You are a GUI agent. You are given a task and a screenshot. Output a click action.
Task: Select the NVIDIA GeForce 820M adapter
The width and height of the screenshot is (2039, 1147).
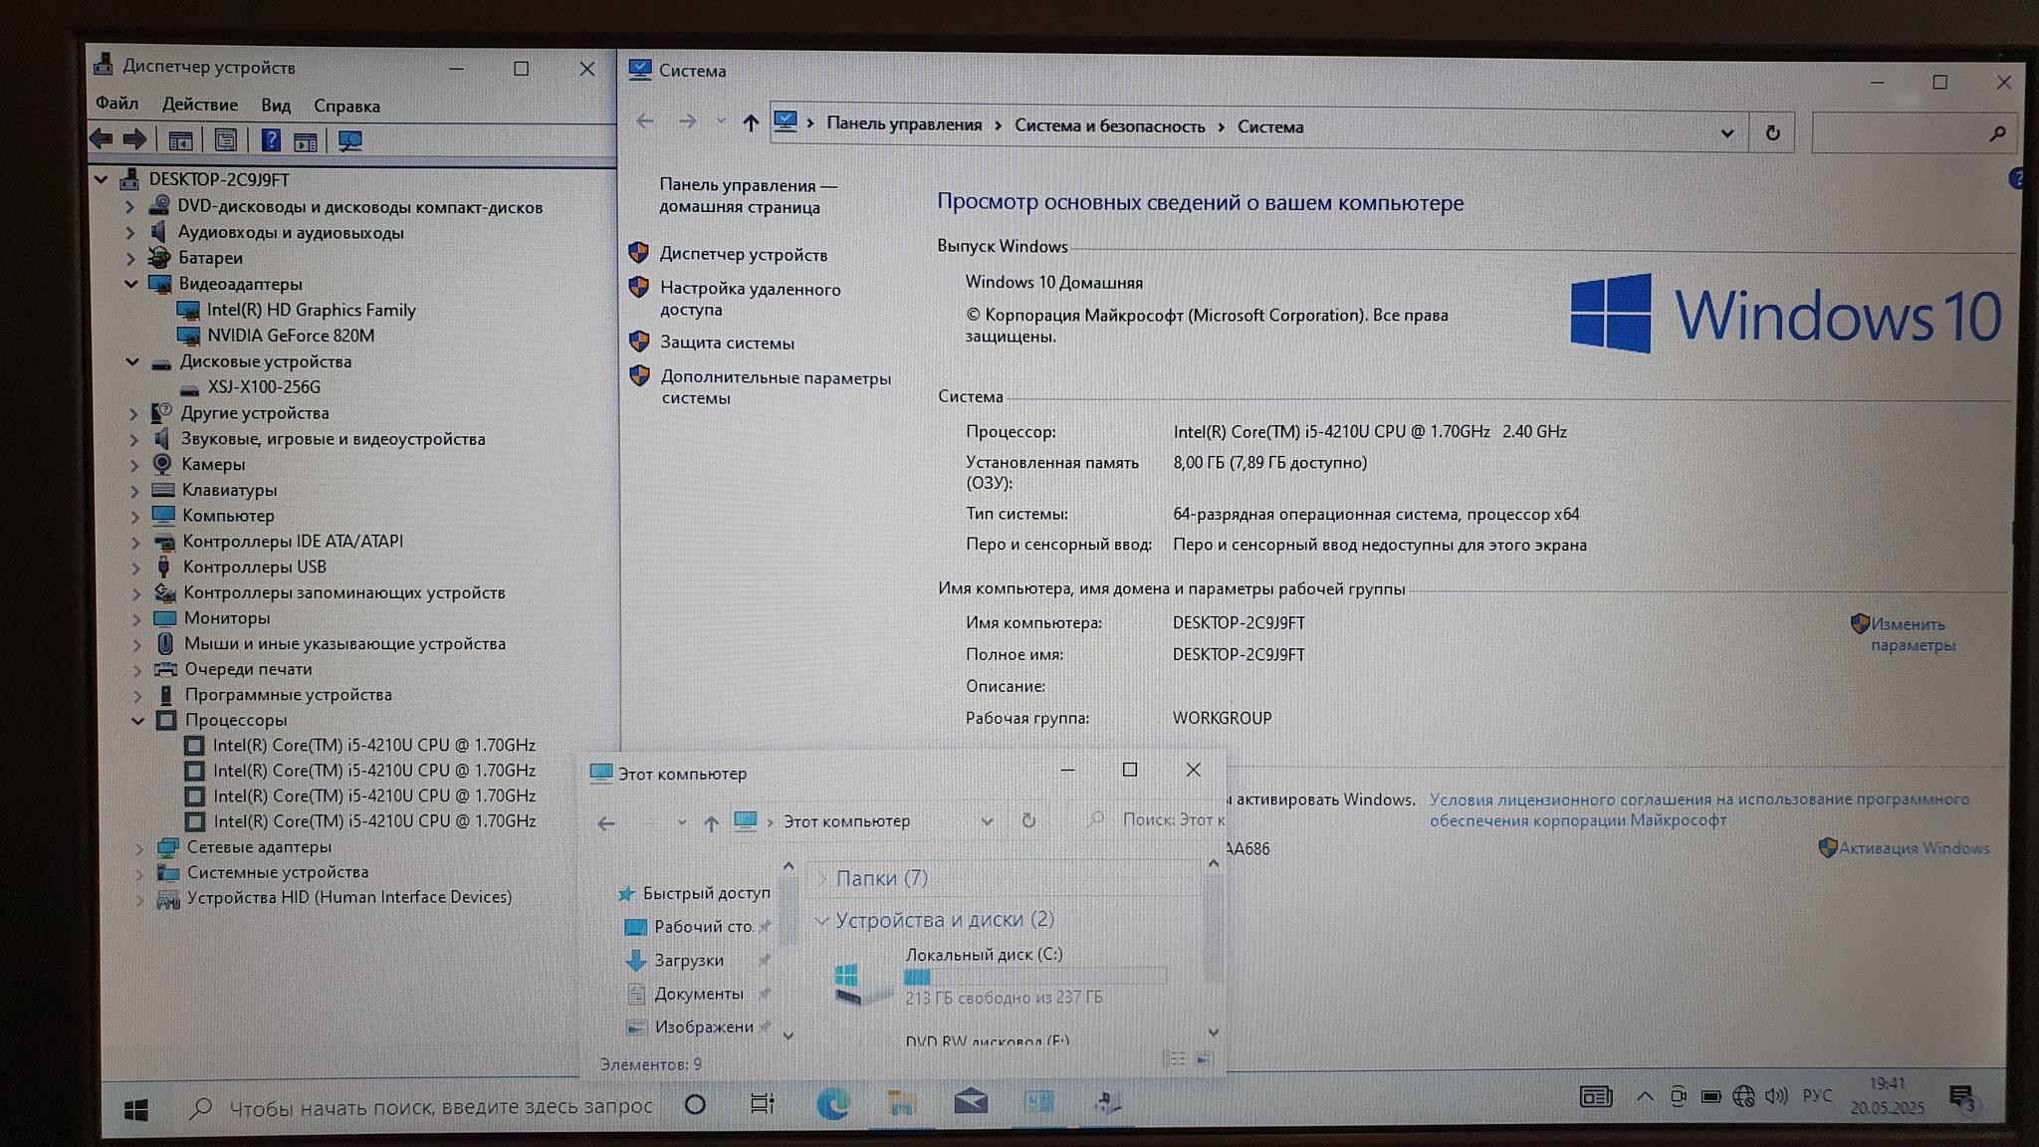[x=290, y=336]
